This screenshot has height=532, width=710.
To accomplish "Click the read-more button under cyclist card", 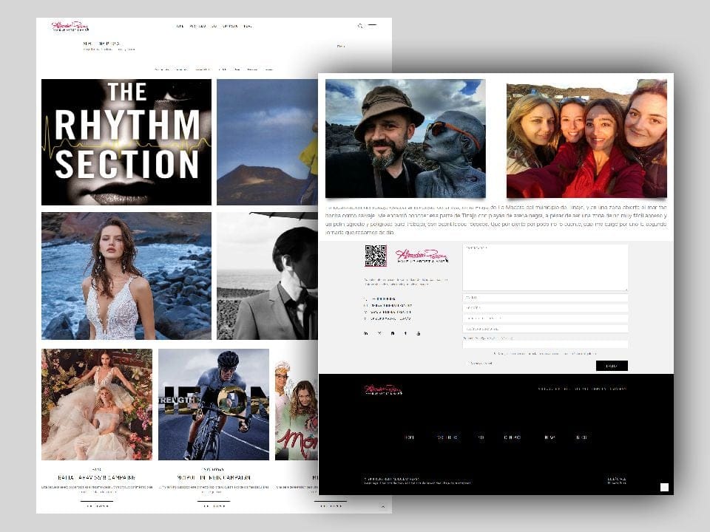I will 214,505.
